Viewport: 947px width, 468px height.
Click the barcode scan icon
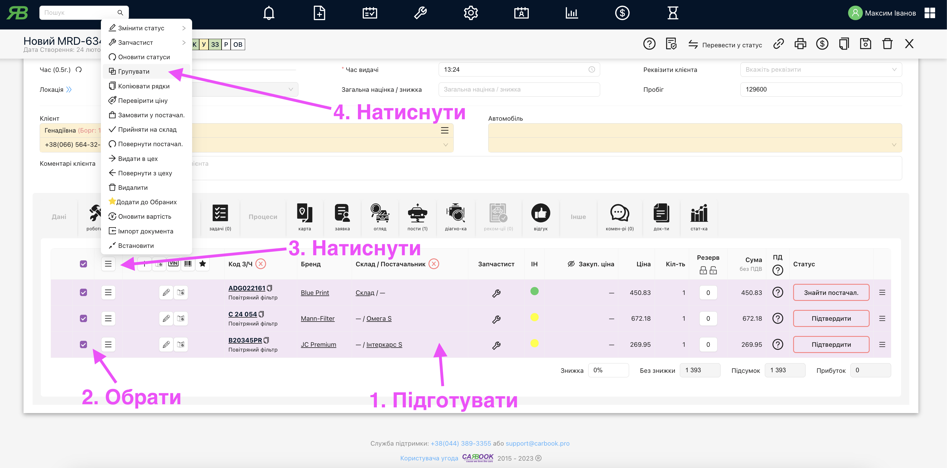click(188, 263)
